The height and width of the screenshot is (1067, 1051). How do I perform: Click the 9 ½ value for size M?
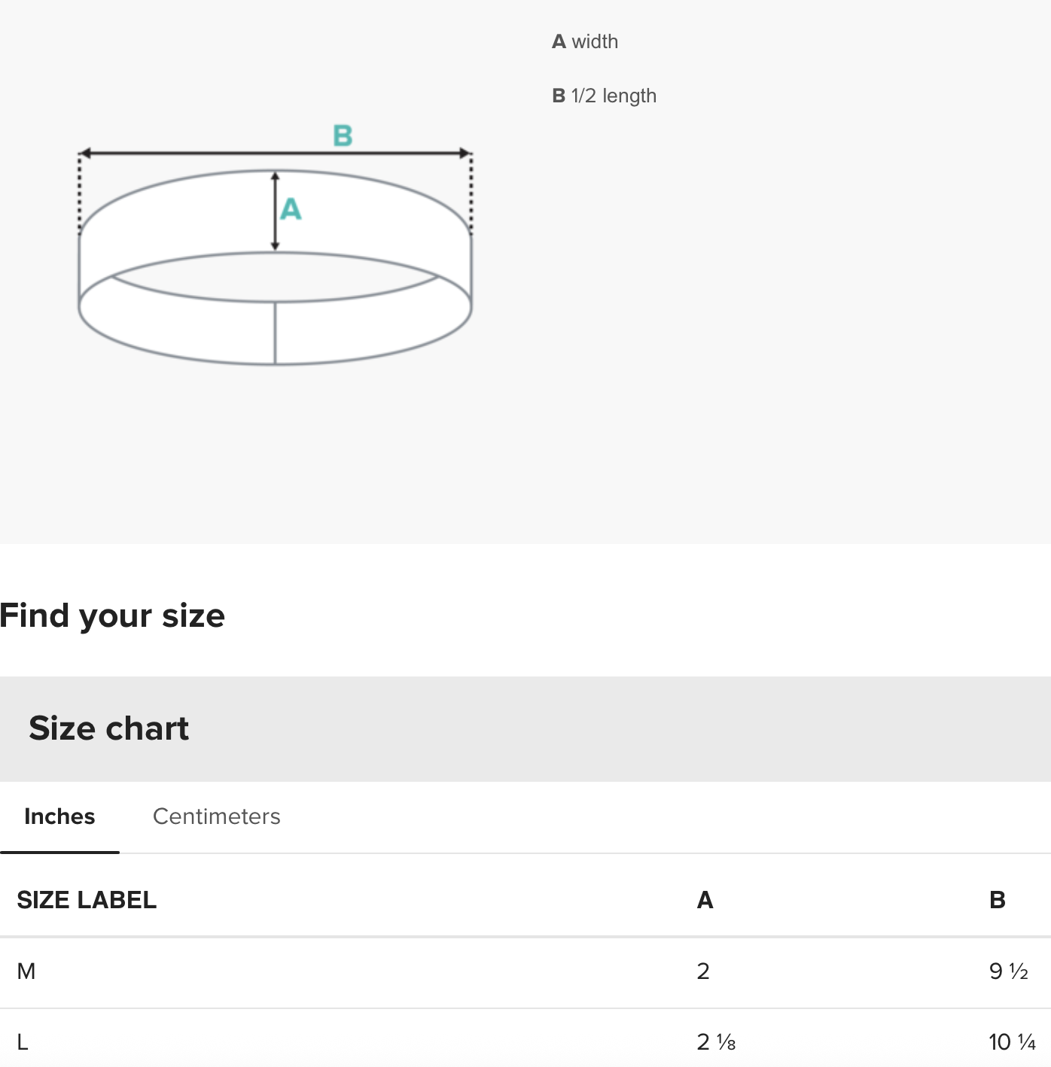tap(1008, 971)
